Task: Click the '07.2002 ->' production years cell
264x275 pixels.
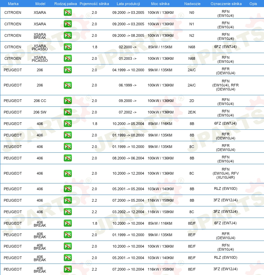Action: click(x=128, y=112)
